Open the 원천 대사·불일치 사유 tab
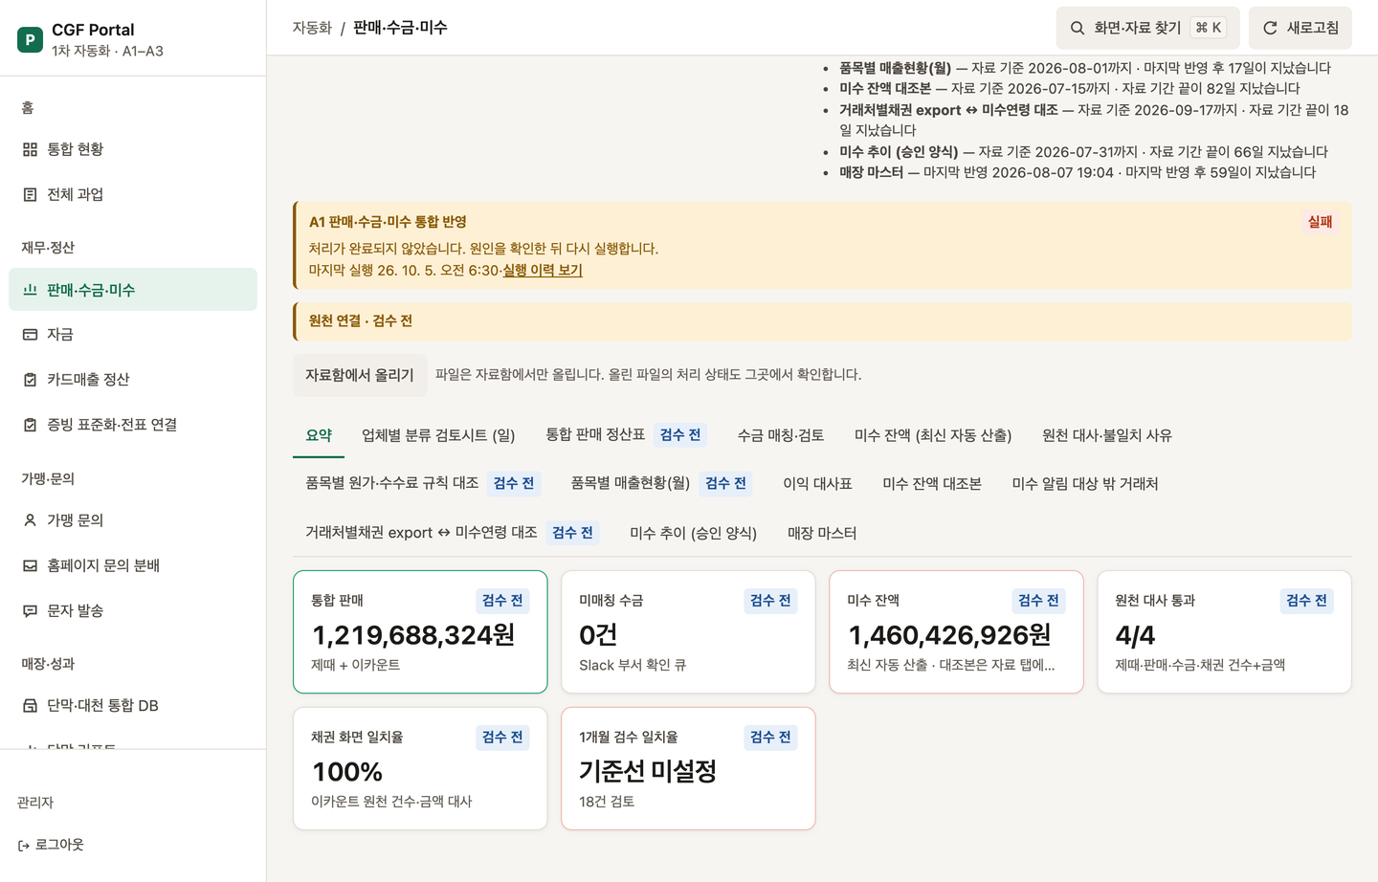Viewport: 1378px width, 882px height. click(x=1107, y=435)
